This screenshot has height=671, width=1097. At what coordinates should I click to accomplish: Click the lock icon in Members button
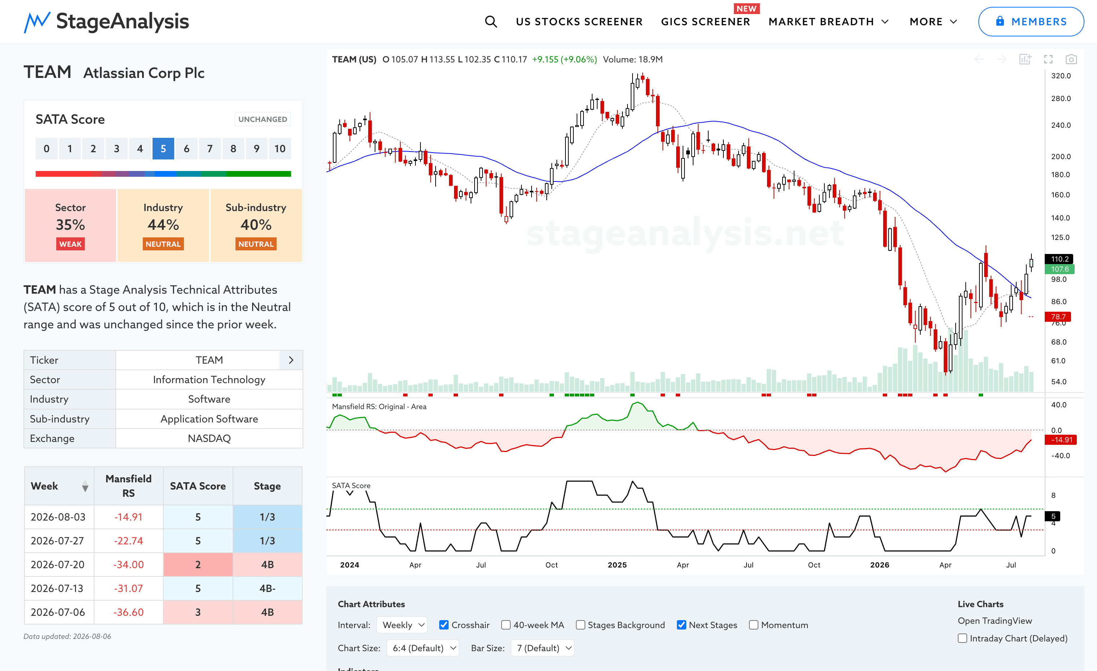(x=1000, y=21)
